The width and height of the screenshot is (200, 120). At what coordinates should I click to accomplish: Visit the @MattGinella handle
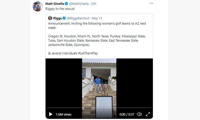(79, 4)
